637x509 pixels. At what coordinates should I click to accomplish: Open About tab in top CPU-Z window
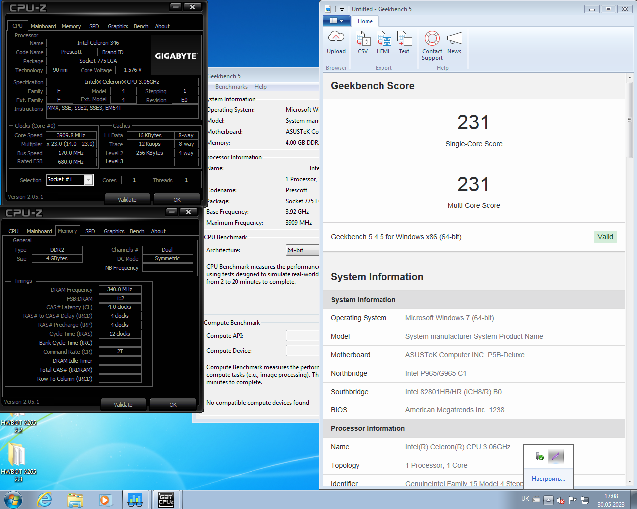[x=162, y=26]
